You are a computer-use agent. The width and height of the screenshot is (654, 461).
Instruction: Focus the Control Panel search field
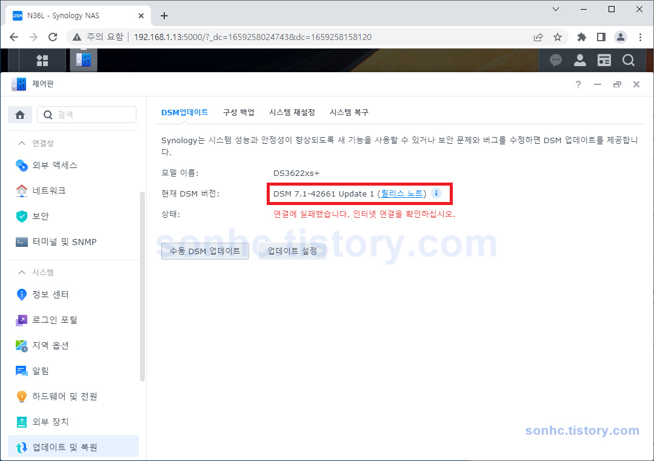pos(87,115)
